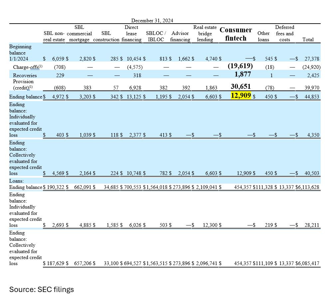Select the Consumer fintech provision 30,651
Viewport: 327px width, 297px height.
pos(241,86)
